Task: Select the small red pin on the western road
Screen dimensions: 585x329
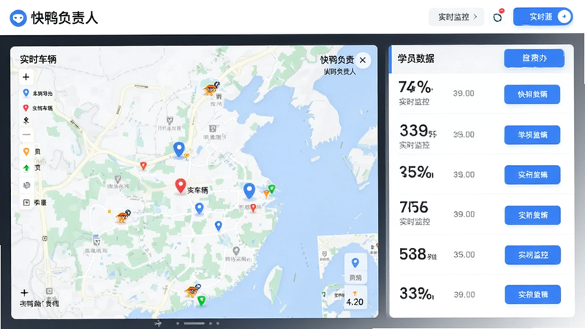Action: click(x=143, y=166)
